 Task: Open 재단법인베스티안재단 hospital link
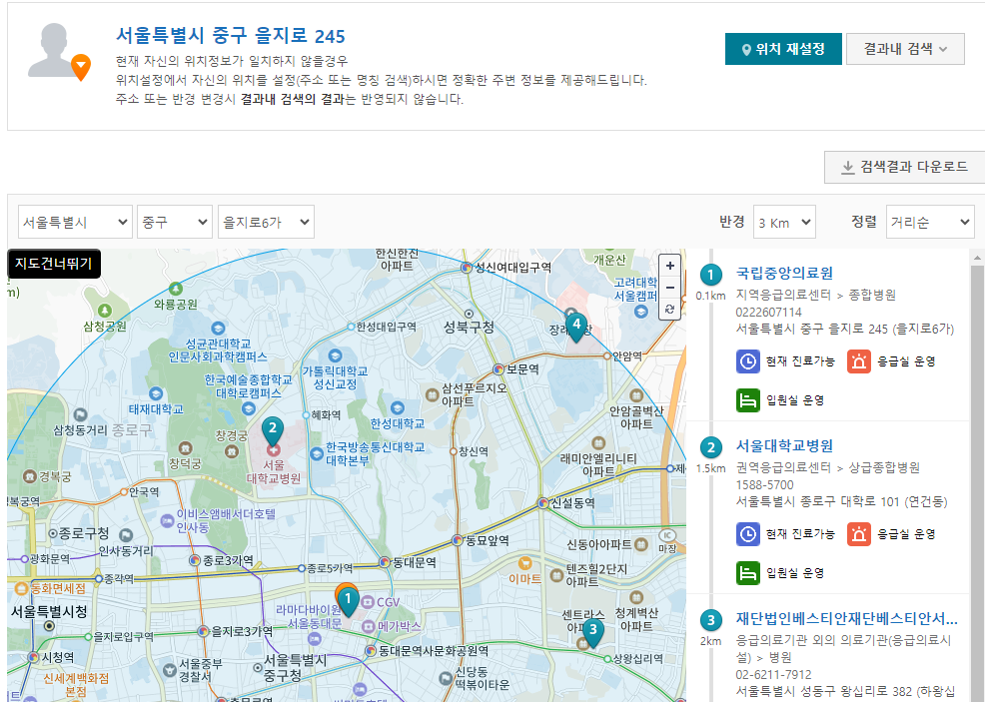[846, 618]
